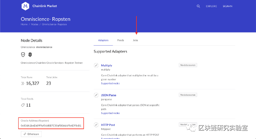Select the oracle address 0x83dA1beEb89 text
This screenshot has height=139, width=256.
pos(51,126)
